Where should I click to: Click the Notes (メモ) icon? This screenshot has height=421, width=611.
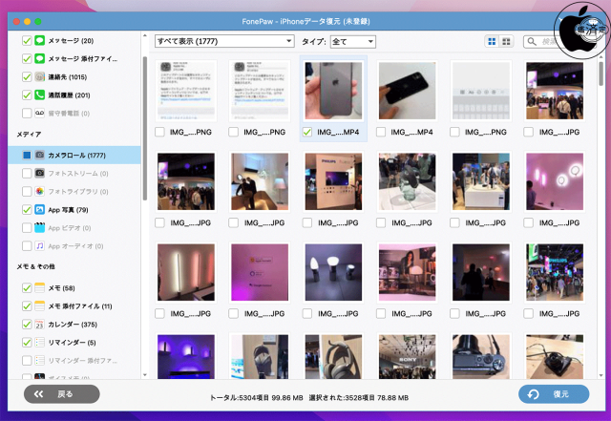[39, 288]
